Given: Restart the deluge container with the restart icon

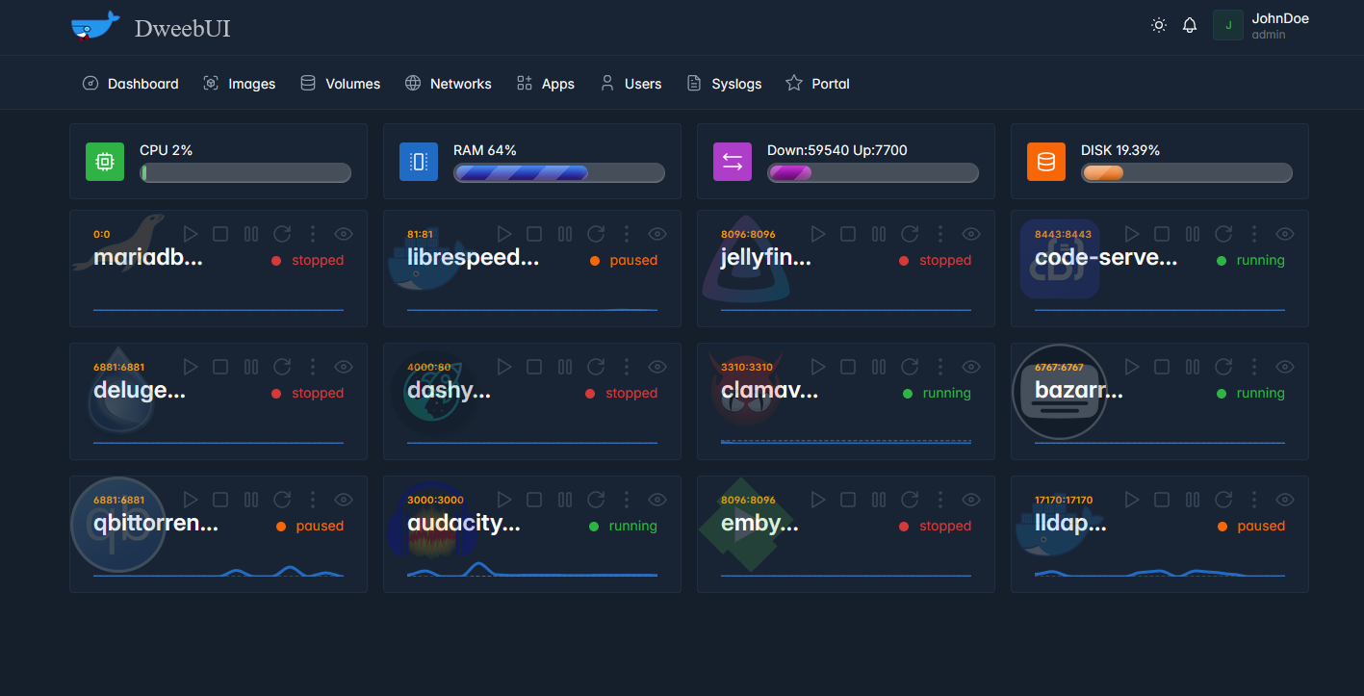Looking at the screenshot, I should (x=282, y=366).
